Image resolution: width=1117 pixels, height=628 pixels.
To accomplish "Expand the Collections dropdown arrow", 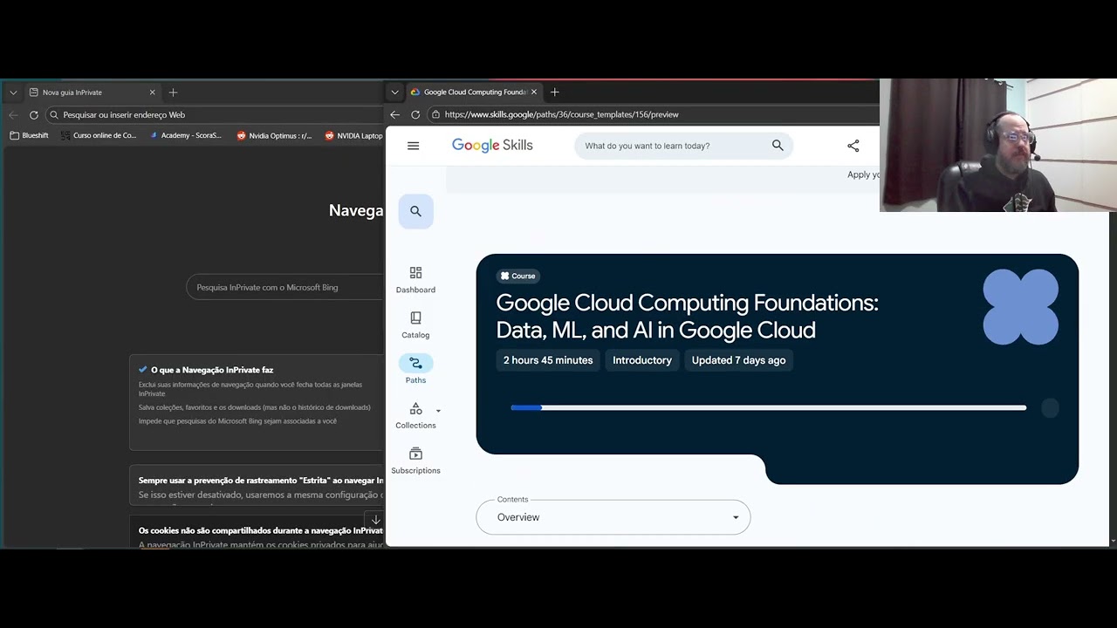I will [x=438, y=411].
